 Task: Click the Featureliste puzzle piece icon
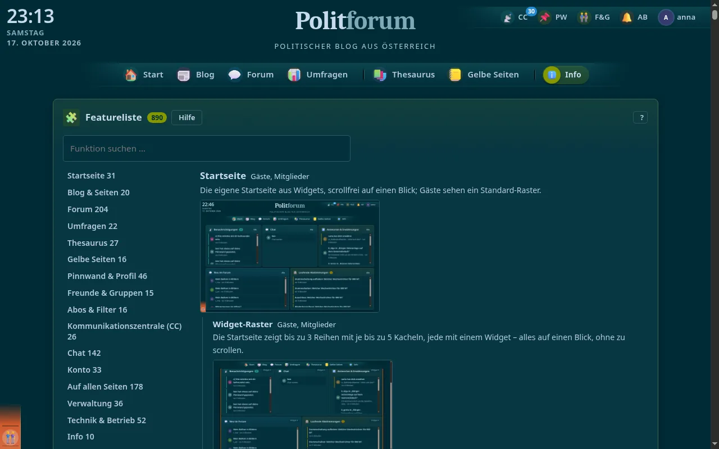tap(71, 117)
